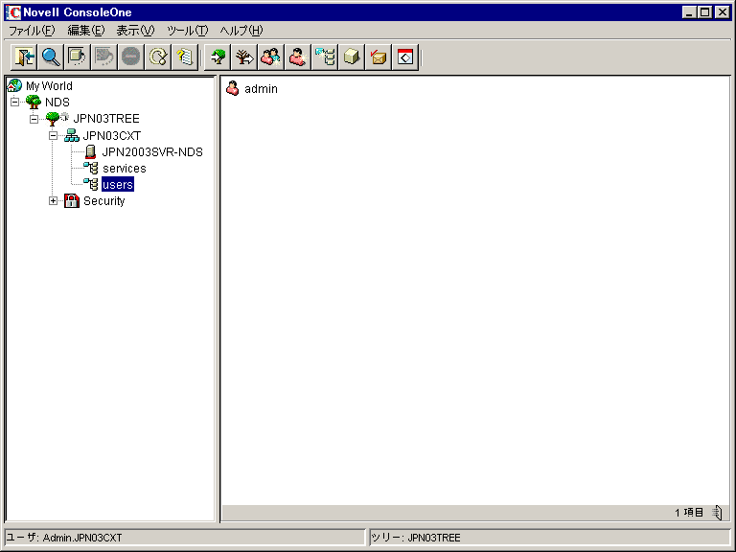Click the ツリー: JPN03TREE status field

click(x=550, y=538)
